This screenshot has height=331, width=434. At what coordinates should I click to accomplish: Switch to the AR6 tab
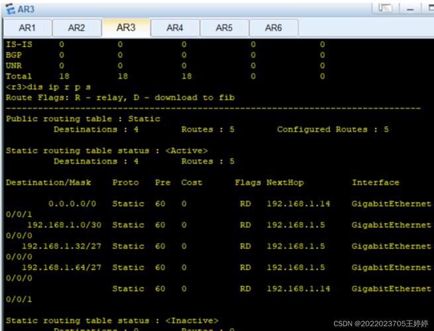274,28
